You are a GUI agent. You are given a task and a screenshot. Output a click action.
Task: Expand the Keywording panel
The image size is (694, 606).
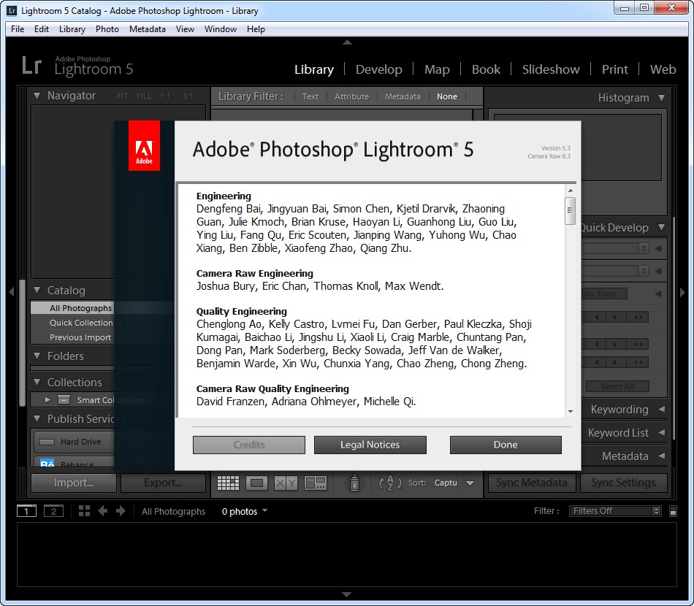pos(661,410)
